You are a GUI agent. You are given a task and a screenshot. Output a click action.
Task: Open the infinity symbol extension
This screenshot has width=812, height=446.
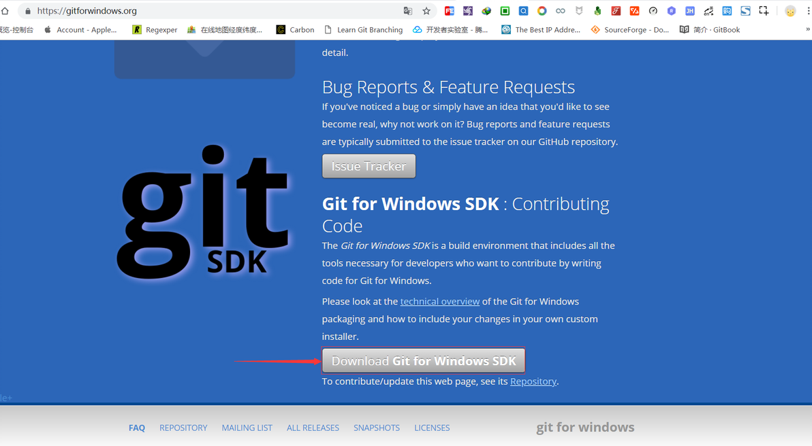(x=561, y=11)
